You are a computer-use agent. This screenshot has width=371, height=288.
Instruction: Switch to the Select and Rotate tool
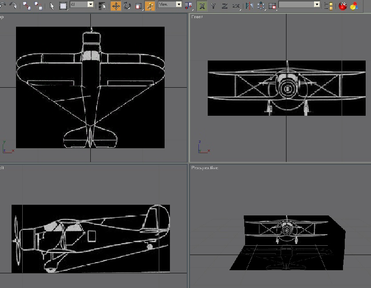127,6
